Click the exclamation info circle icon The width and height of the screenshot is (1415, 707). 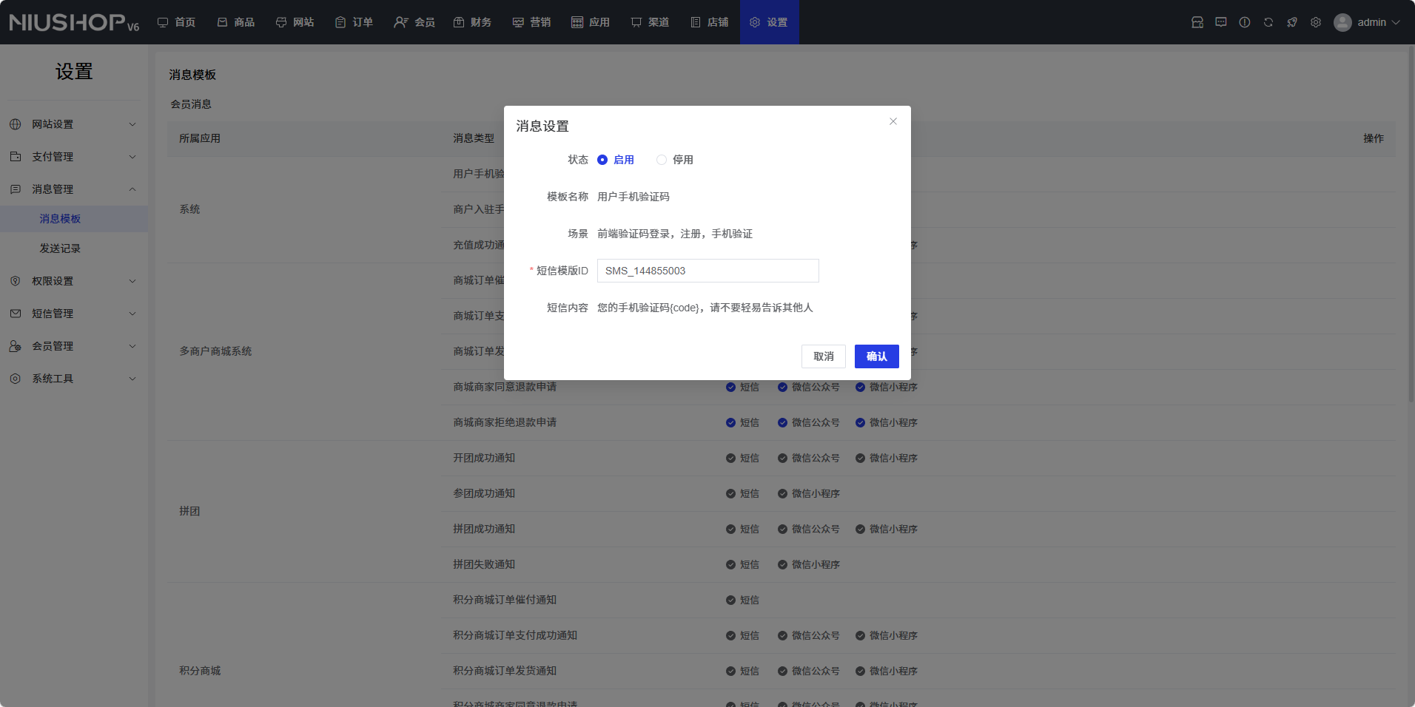[1245, 22]
